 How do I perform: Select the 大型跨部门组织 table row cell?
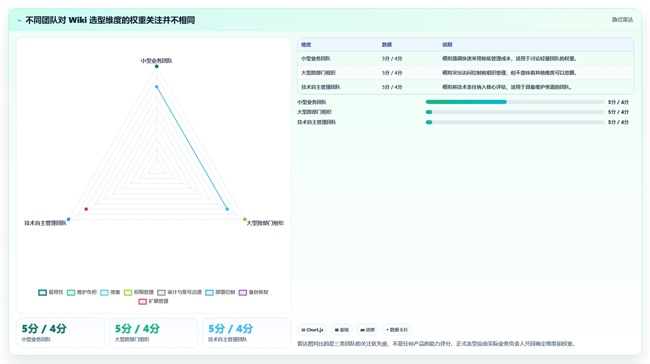318,73
